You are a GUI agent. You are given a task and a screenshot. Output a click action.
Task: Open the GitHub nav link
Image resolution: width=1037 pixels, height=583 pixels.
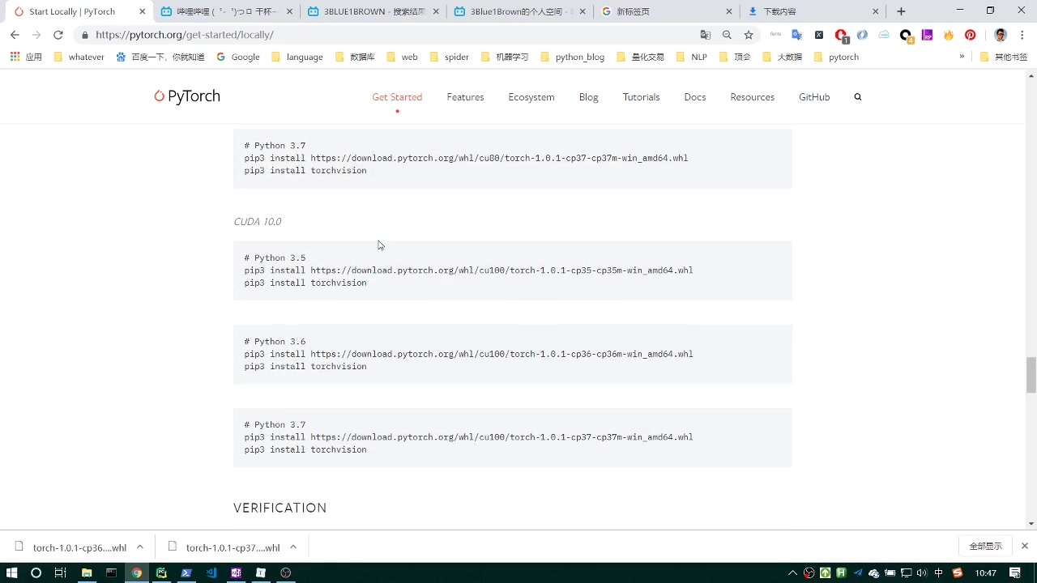click(814, 97)
